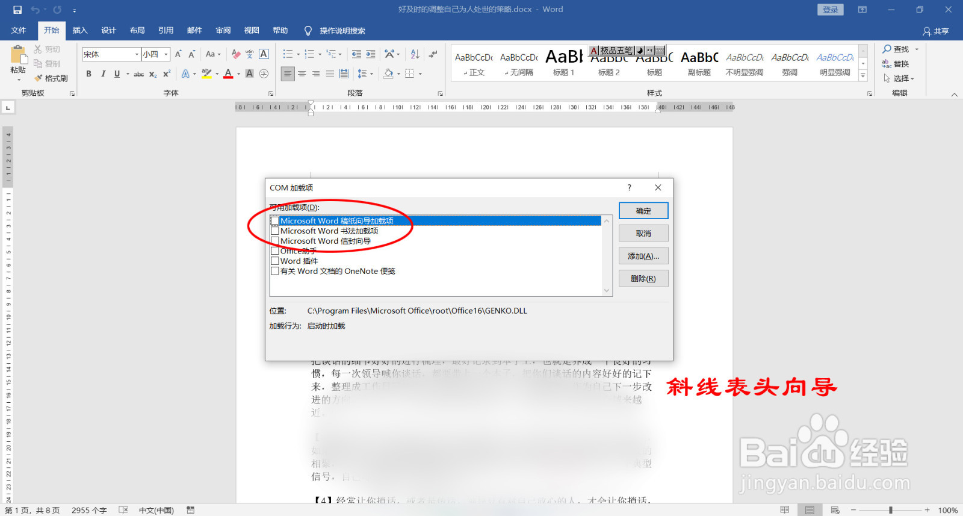Apply superscript formatting
Image resolution: width=963 pixels, height=516 pixels.
(167, 73)
